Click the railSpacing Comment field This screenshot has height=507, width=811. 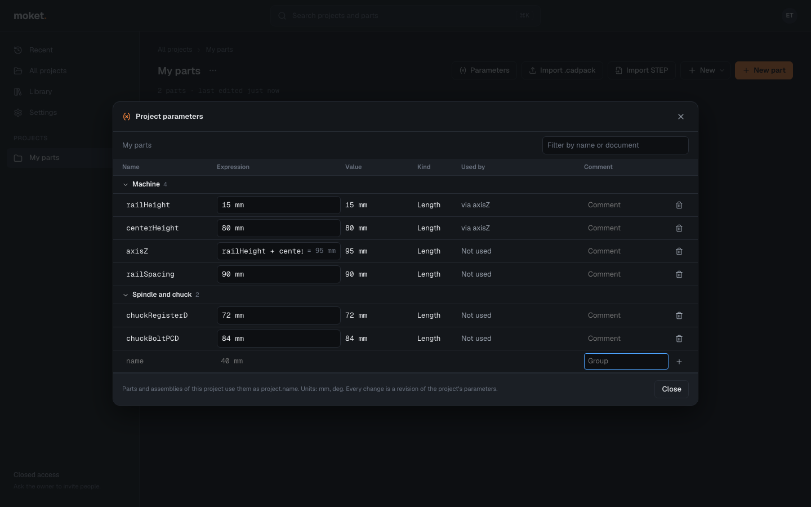click(x=626, y=274)
